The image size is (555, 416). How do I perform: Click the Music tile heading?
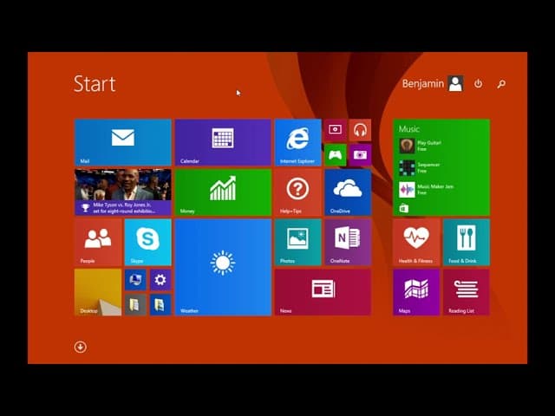(x=409, y=129)
